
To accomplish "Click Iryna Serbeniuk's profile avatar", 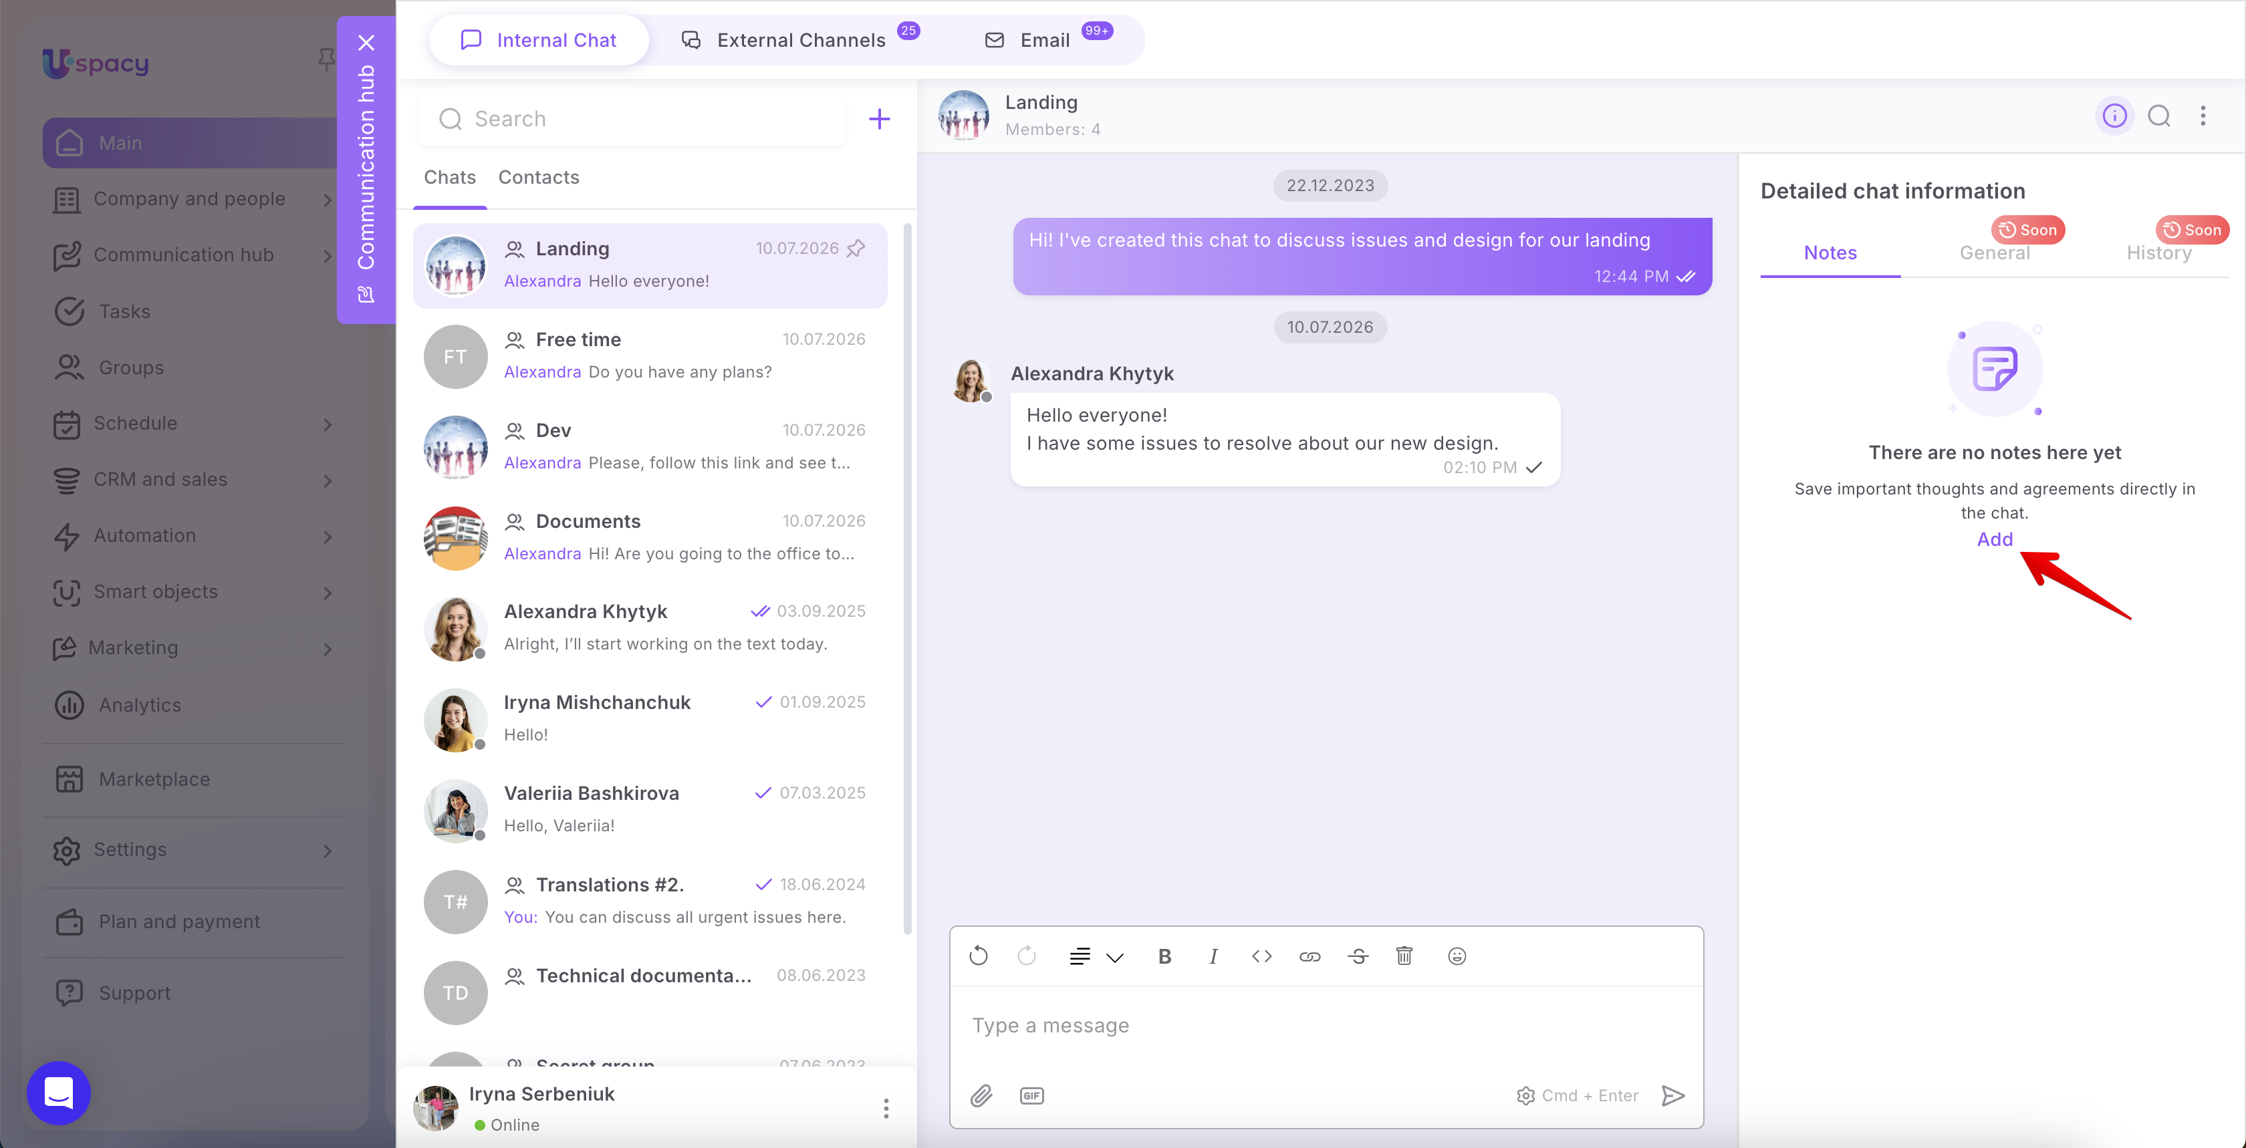I will (x=436, y=1108).
